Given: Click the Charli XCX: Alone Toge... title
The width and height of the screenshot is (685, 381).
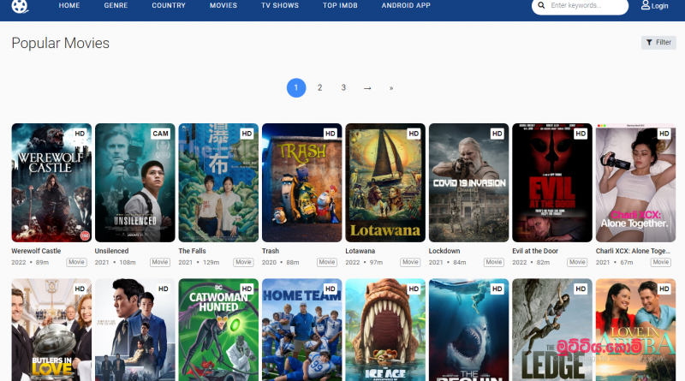Looking at the screenshot, I should pos(633,251).
